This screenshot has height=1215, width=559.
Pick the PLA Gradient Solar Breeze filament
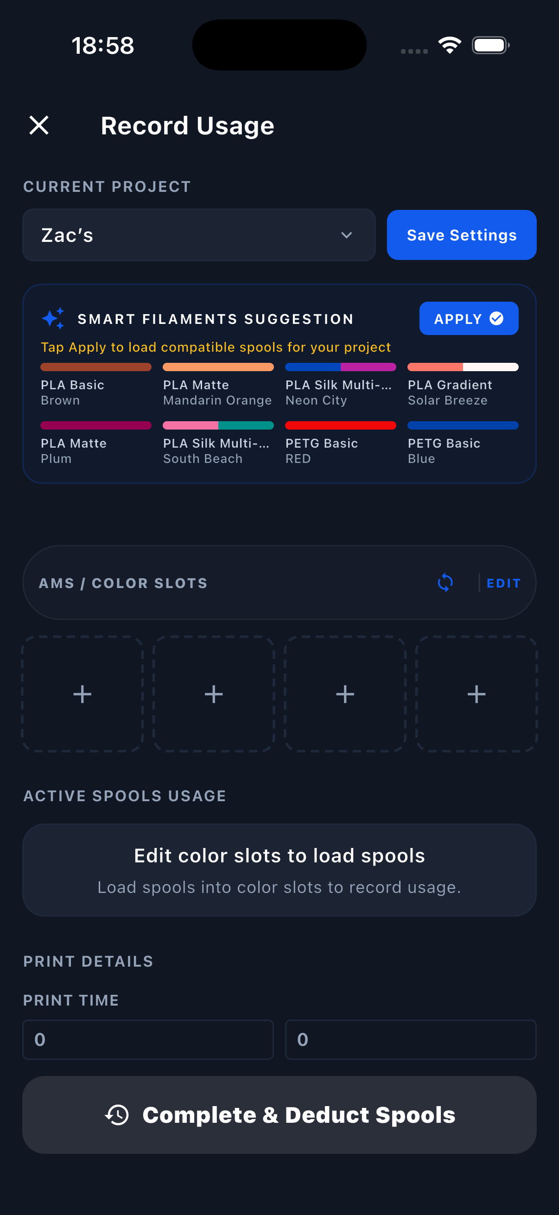[x=462, y=385]
